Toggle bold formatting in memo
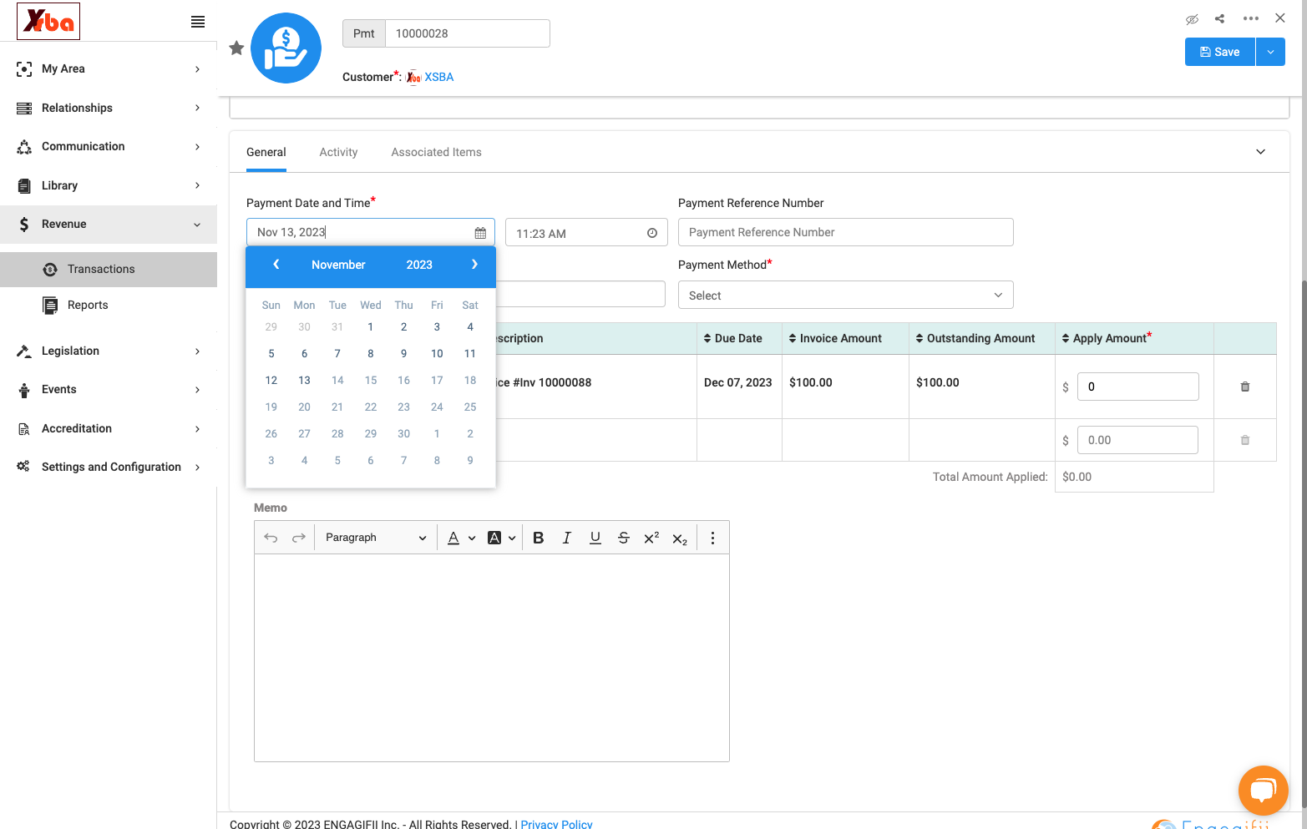The height and width of the screenshot is (829, 1307). [x=539, y=538]
